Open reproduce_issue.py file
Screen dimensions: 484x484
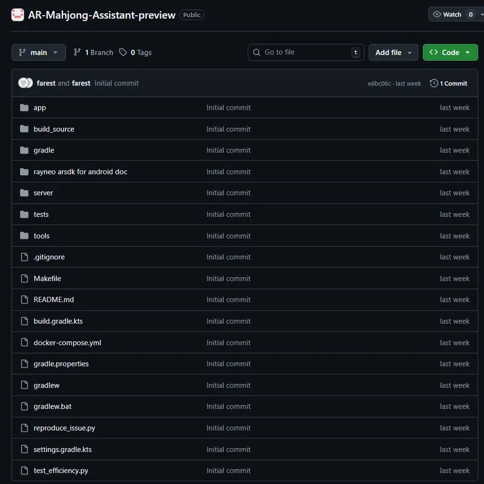64,428
